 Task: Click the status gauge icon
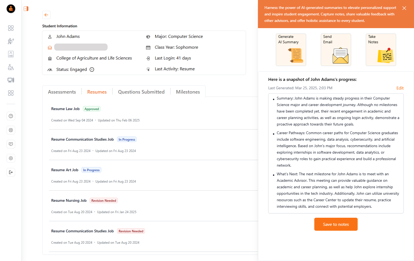click(x=50, y=70)
